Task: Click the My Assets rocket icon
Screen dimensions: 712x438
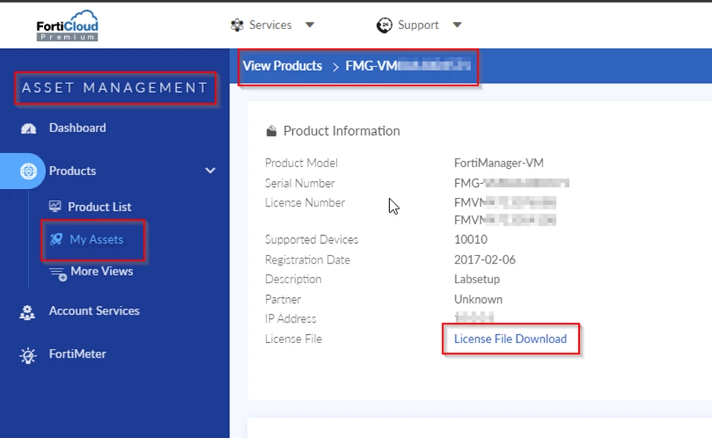Action: click(56, 239)
